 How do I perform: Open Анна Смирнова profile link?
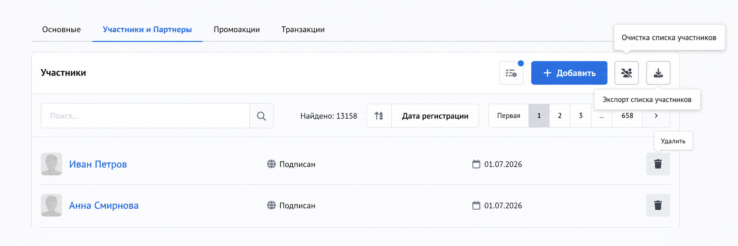tap(104, 205)
